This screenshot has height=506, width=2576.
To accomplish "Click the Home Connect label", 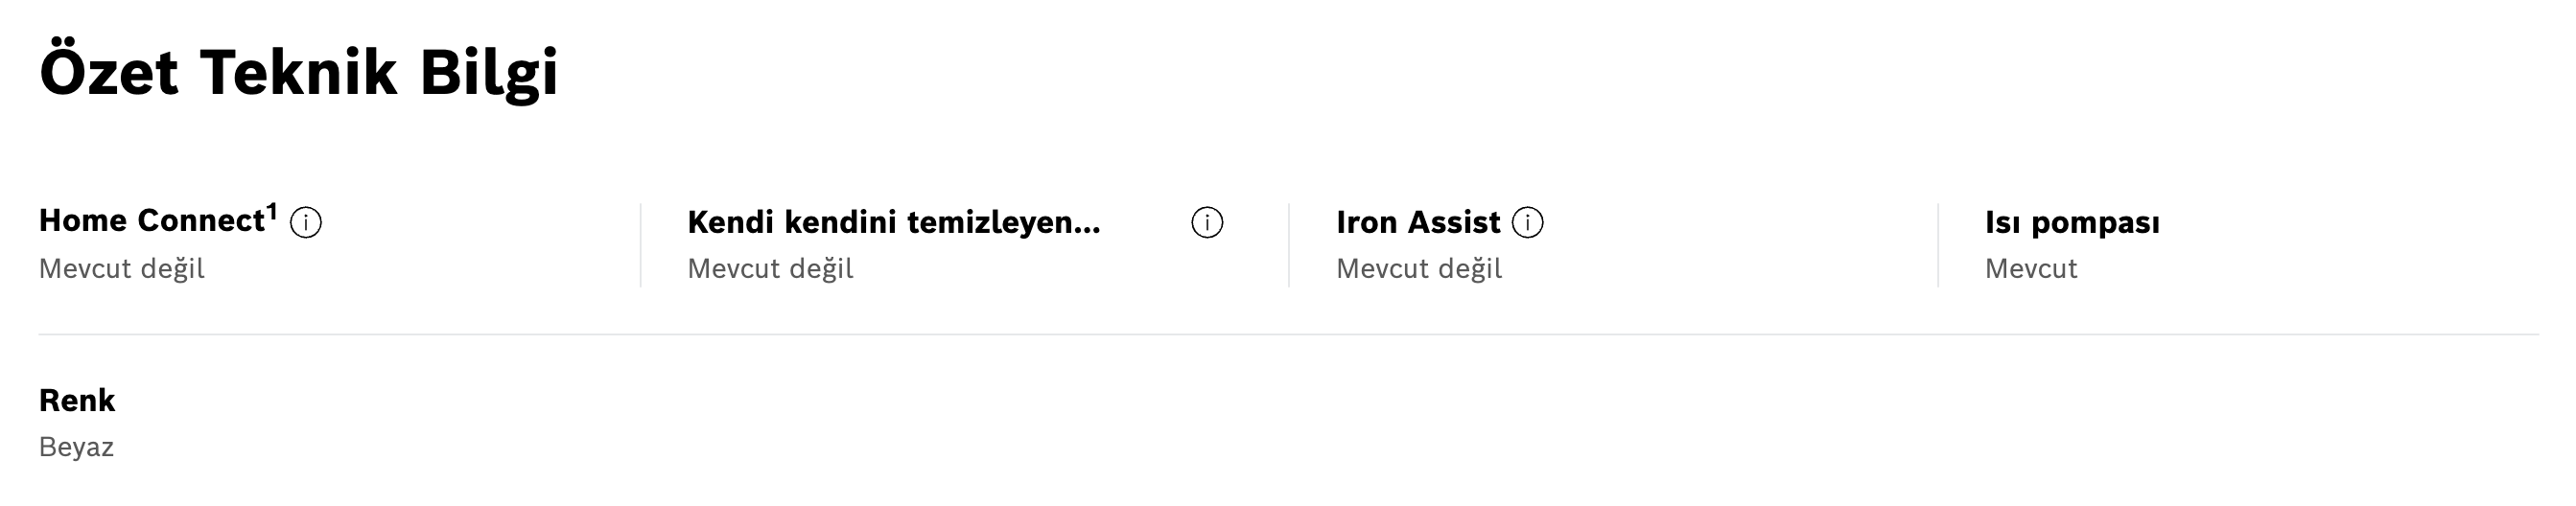I will (x=151, y=221).
